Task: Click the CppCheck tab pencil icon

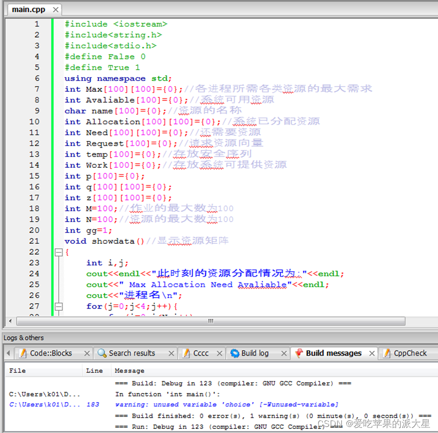Action: 387,353
